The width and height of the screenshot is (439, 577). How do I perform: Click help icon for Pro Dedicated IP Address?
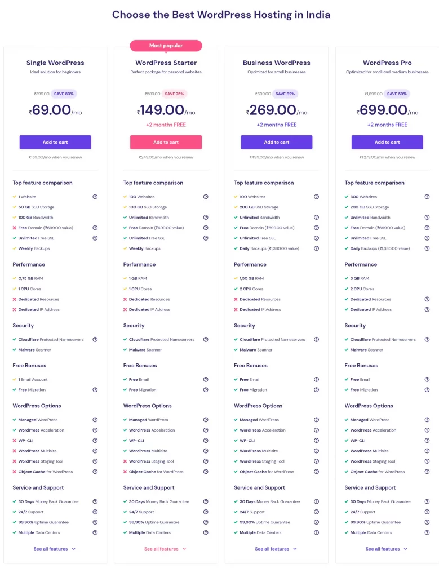427,309
